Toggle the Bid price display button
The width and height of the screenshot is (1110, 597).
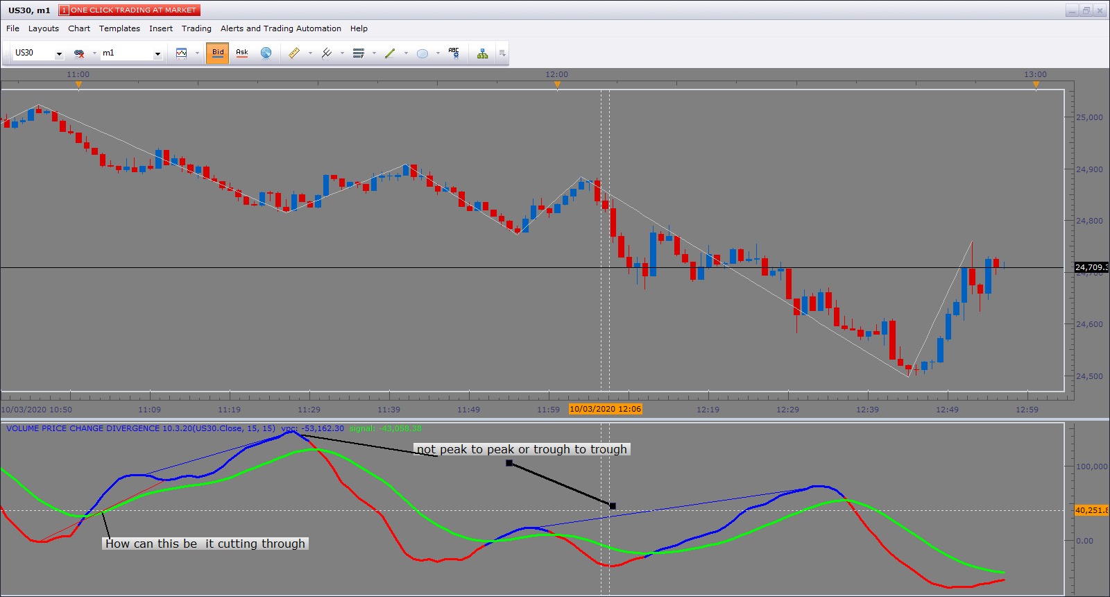tap(218, 53)
